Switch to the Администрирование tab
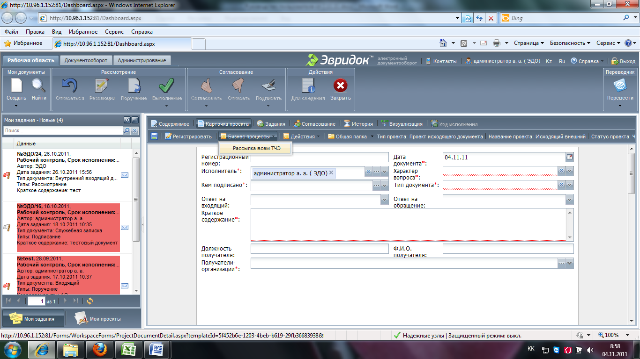This screenshot has width=640, height=359. 142,60
